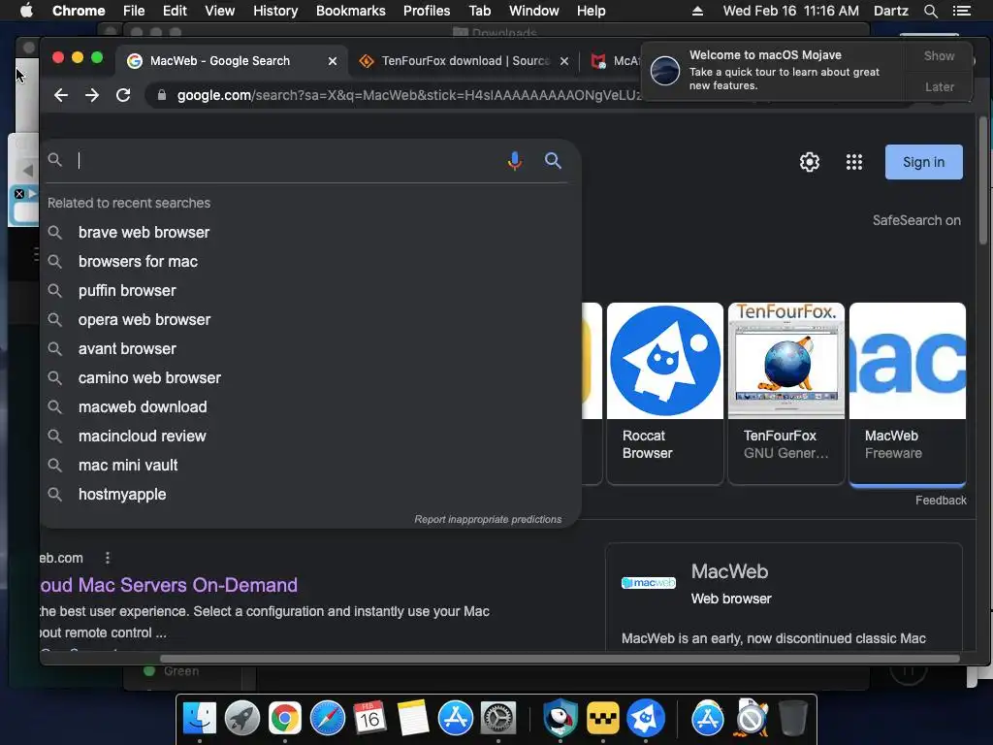993x745 pixels.
Task: Select the camino web browser suggestion
Action: click(x=310, y=378)
